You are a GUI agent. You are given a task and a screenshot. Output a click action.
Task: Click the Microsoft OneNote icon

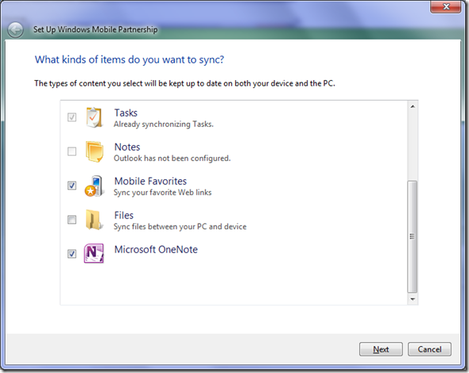pos(94,253)
